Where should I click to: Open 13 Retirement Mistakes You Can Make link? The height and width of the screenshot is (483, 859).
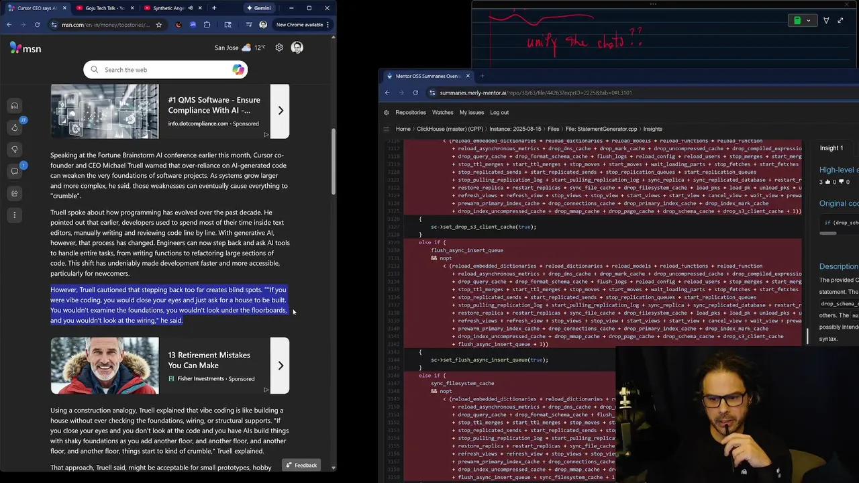click(x=209, y=360)
